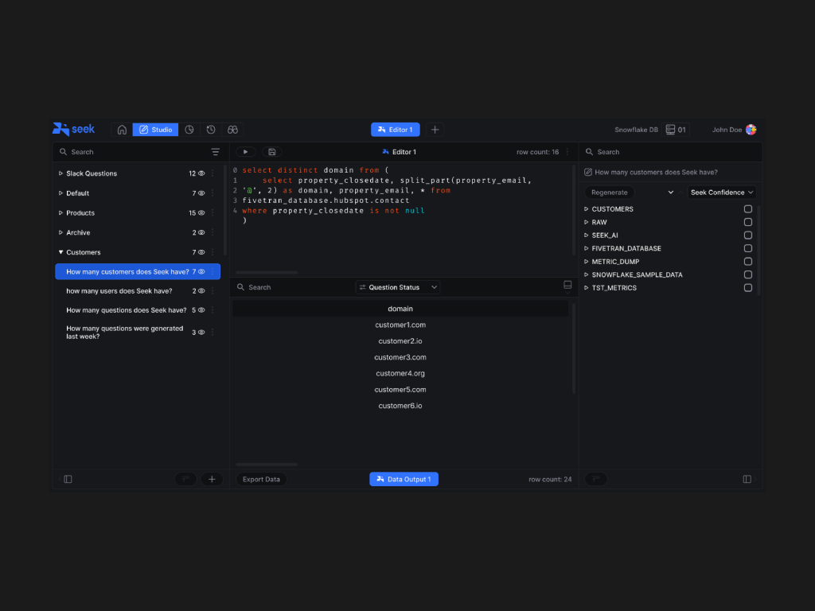Click the customer1.com result row
Screen dimensions: 815x611
[400, 325]
